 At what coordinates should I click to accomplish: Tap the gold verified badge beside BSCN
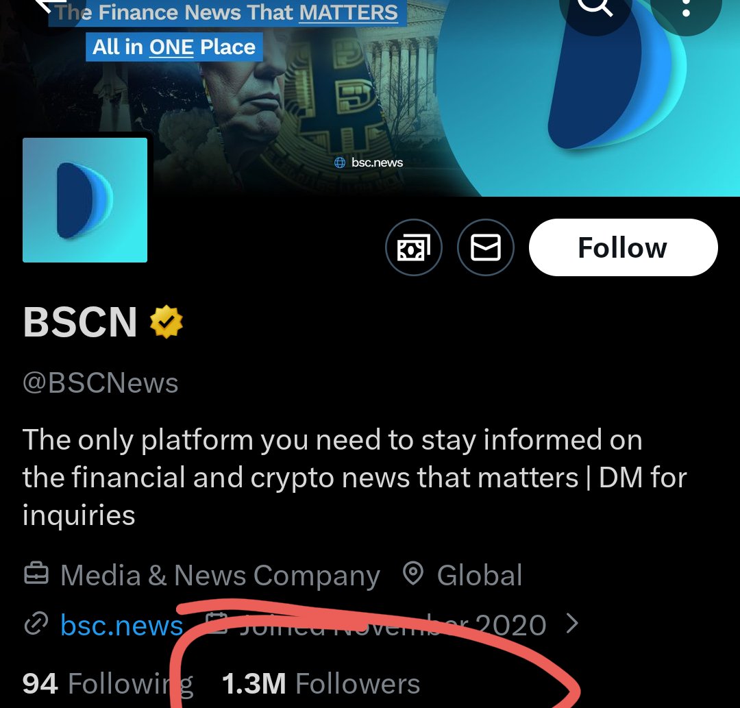[166, 322]
